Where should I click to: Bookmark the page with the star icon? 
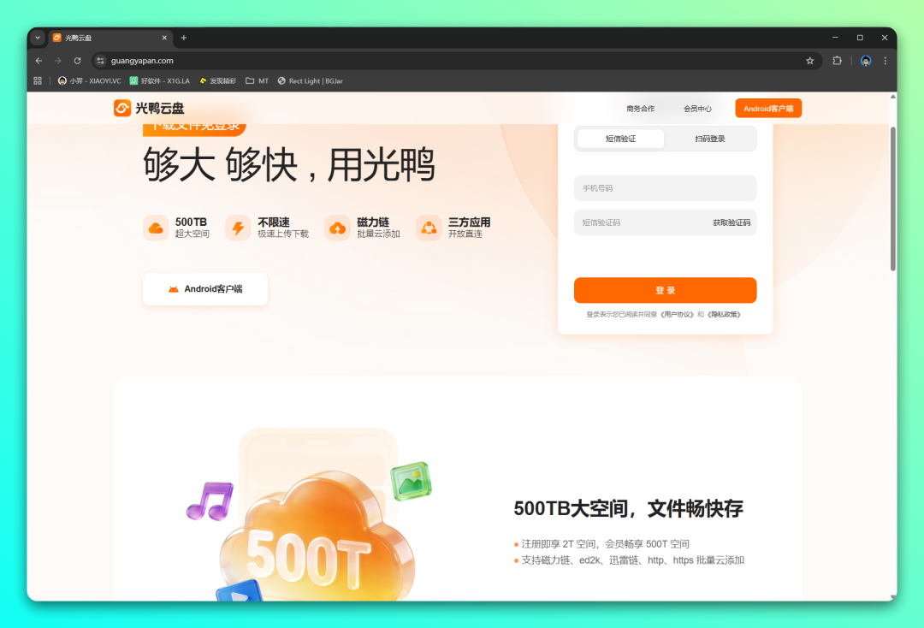point(810,61)
